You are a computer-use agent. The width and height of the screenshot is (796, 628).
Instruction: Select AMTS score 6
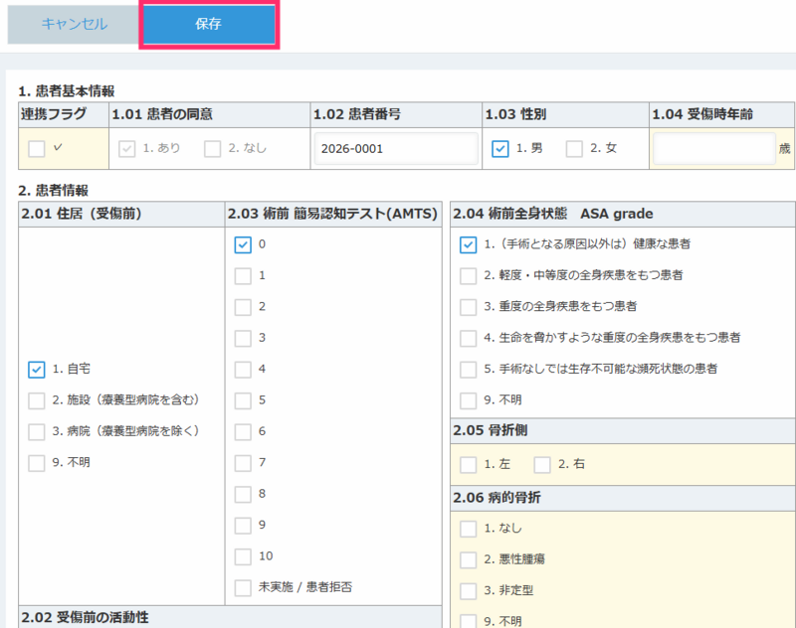point(243,432)
